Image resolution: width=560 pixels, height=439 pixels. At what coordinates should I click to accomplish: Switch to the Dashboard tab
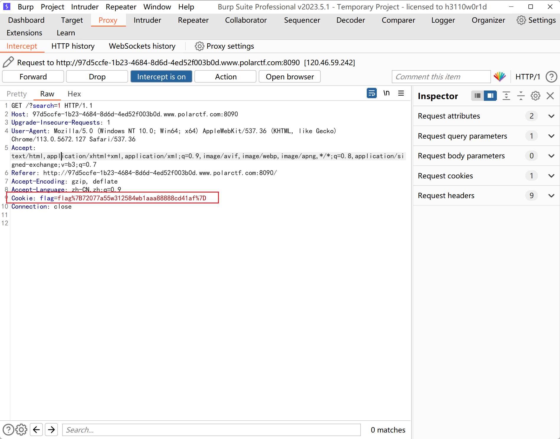click(x=26, y=20)
